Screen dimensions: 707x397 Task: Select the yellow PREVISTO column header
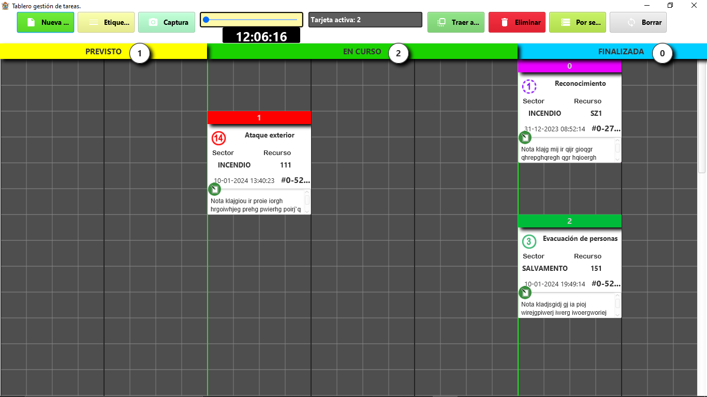(104, 52)
